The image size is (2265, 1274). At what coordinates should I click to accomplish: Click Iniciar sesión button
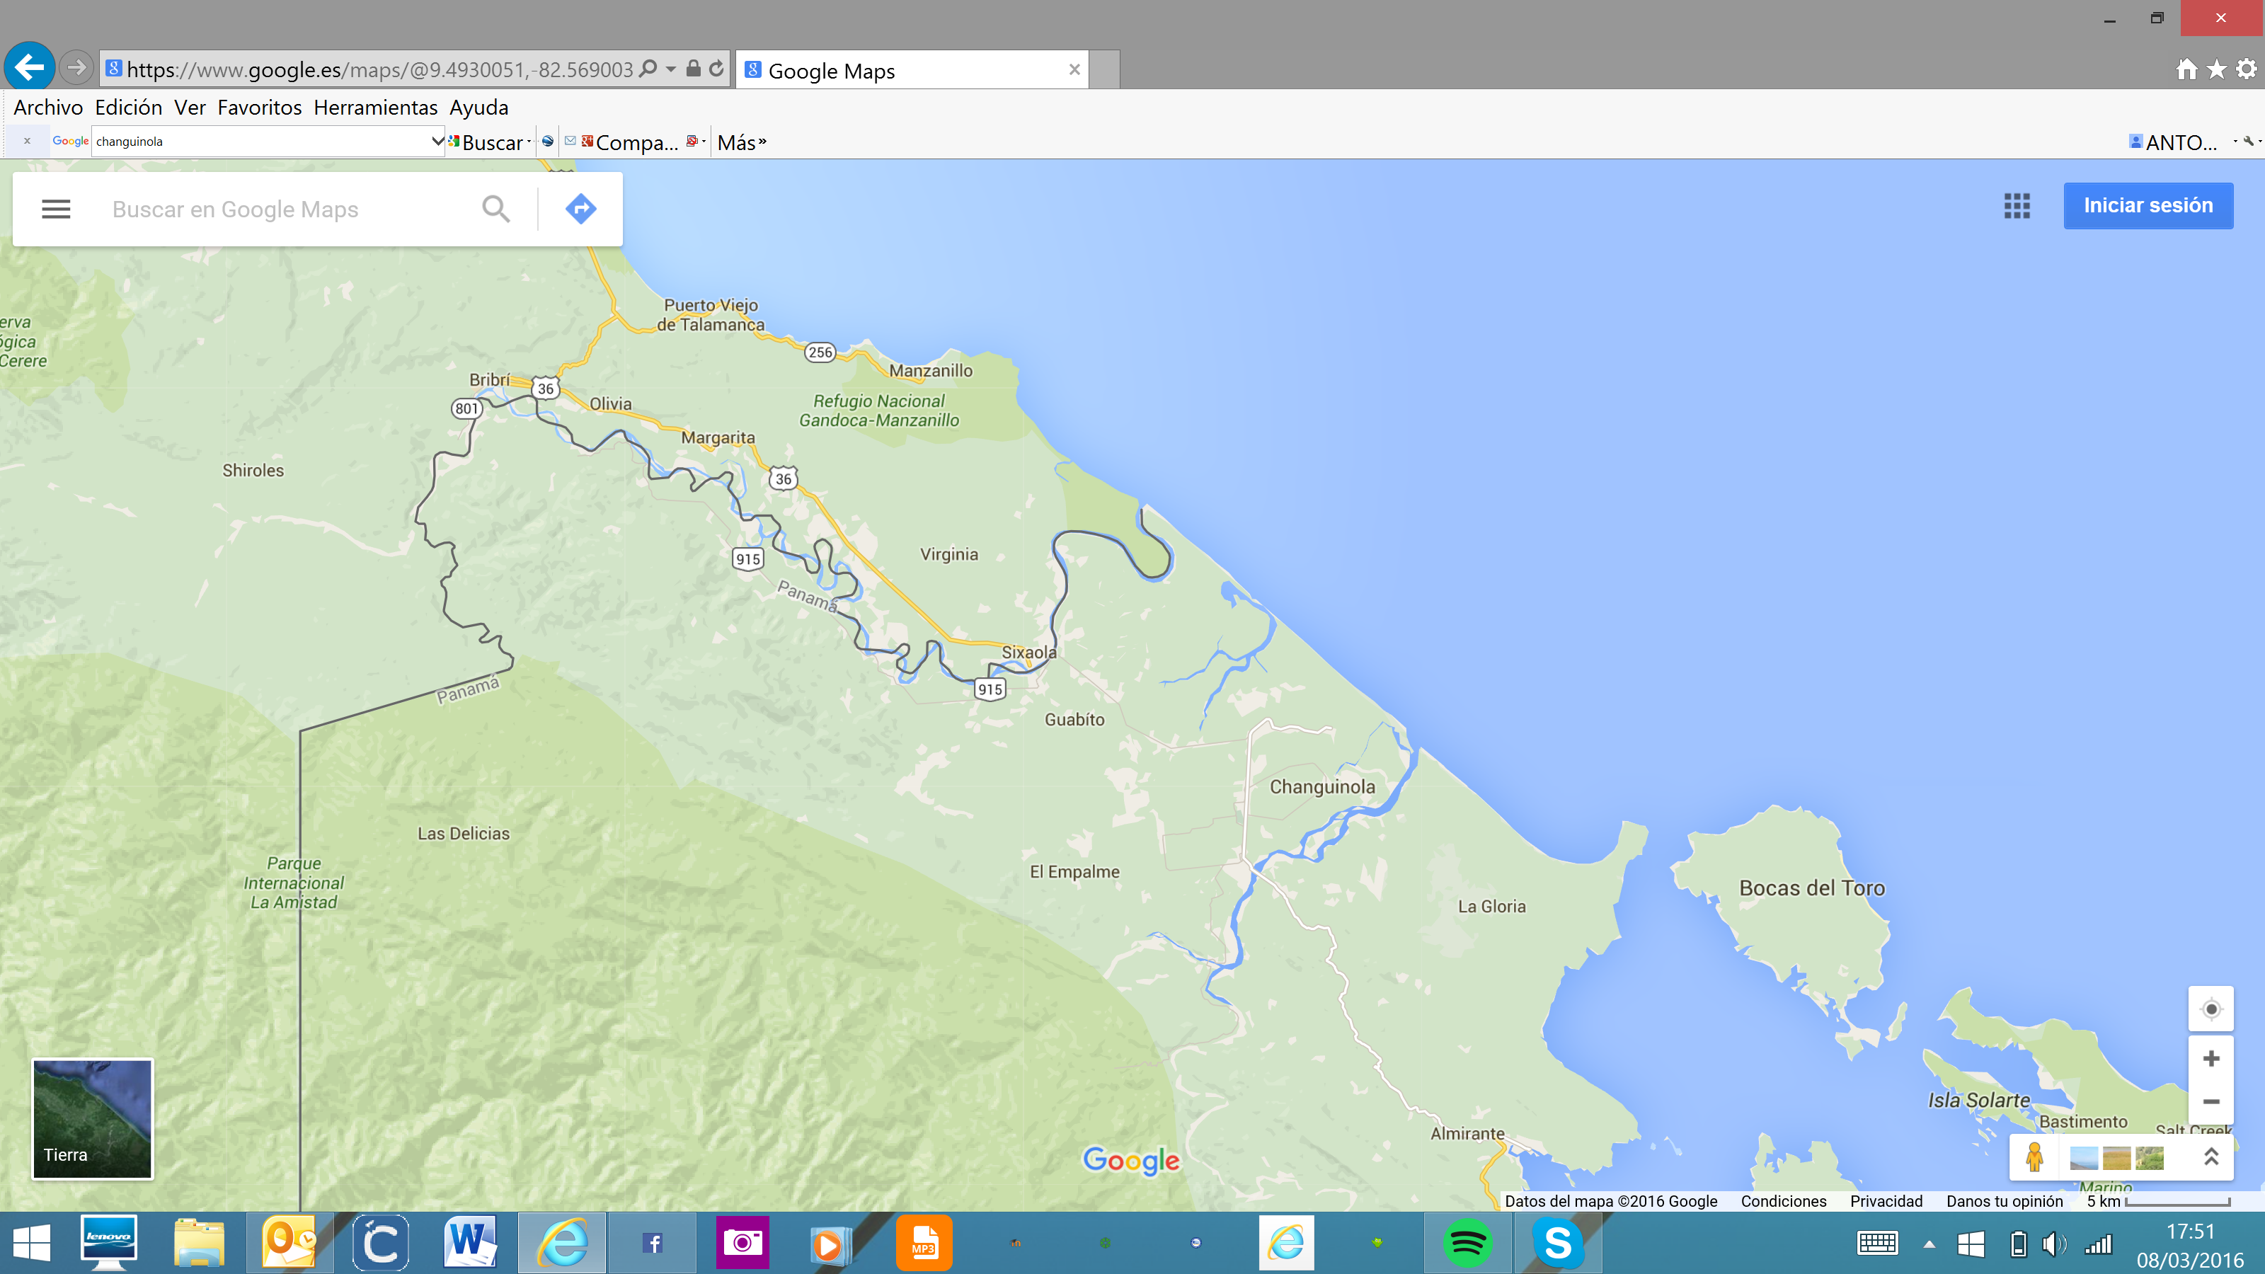2148,206
